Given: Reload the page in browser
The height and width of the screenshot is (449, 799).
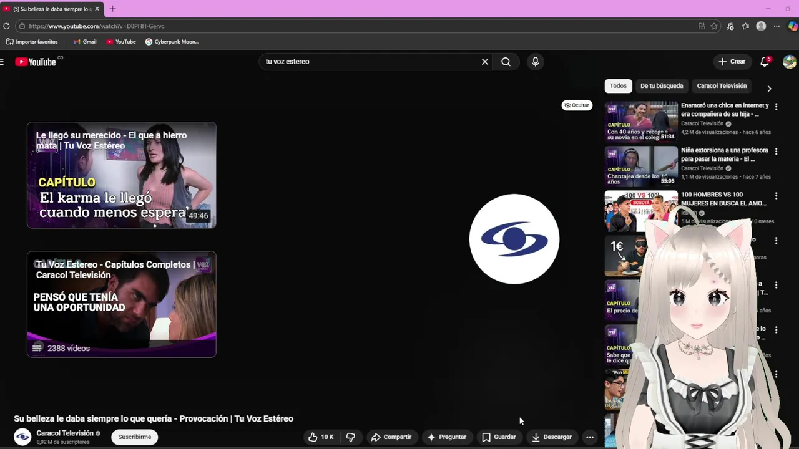Looking at the screenshot, I should pos(6,26).
